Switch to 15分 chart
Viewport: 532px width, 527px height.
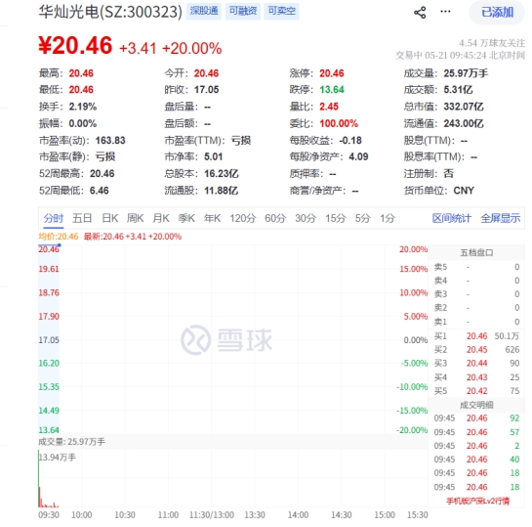click(x=336, y=218)
